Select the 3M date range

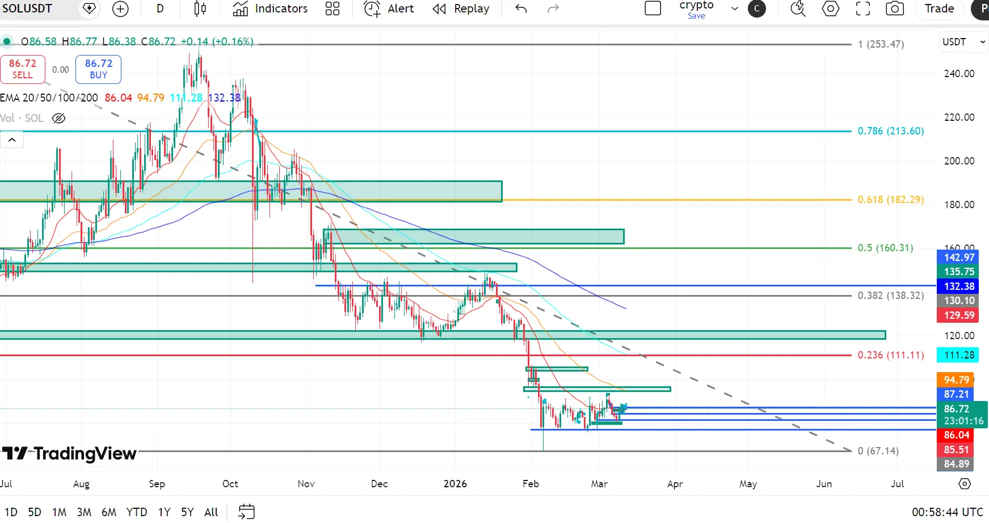tap(84, 512)
